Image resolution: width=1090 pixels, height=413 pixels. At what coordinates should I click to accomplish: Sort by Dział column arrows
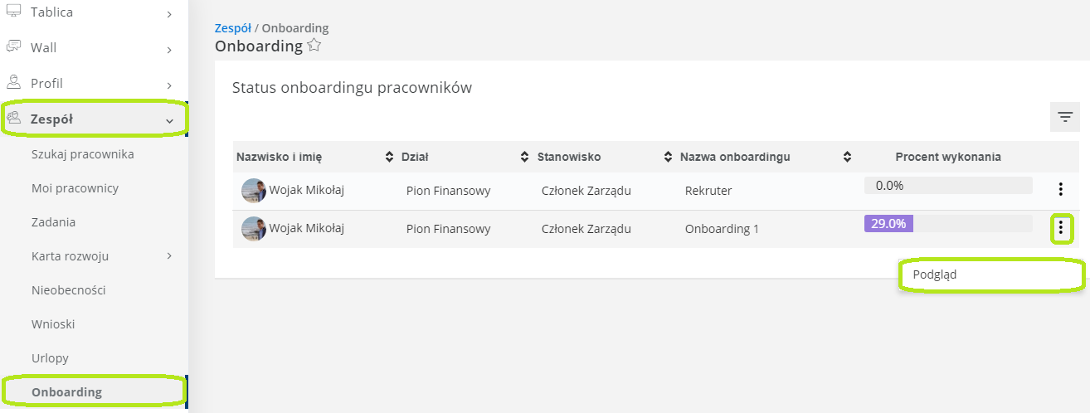click(x=524, y=157)
